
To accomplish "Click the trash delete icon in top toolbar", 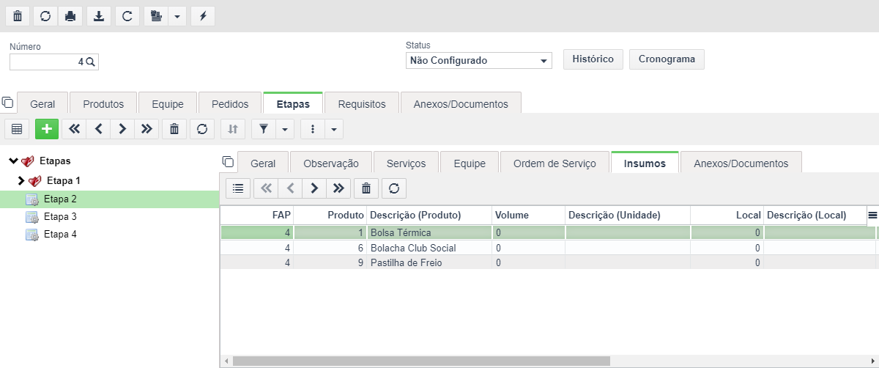I will click(x=18, y=16).
